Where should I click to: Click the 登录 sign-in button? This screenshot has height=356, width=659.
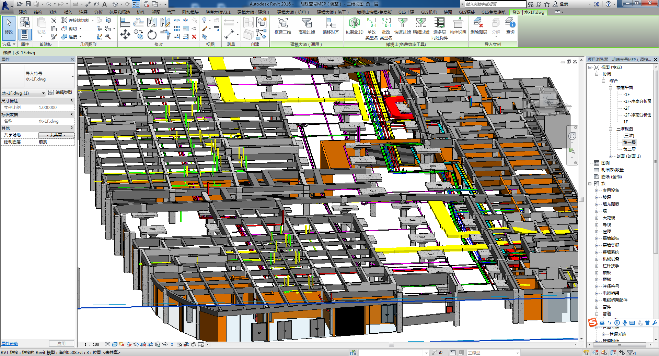coord(561,4)
